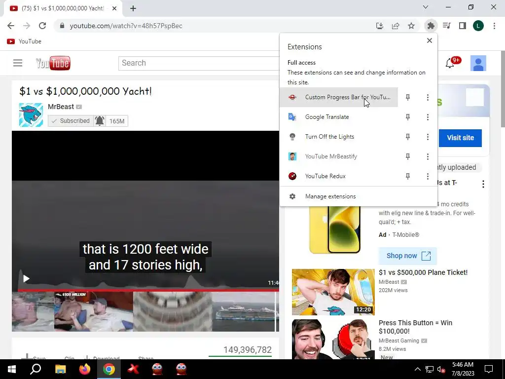This screenshot has width=505, height=379.
Task: Click Visit site ad button
Action: pos(460,138)
